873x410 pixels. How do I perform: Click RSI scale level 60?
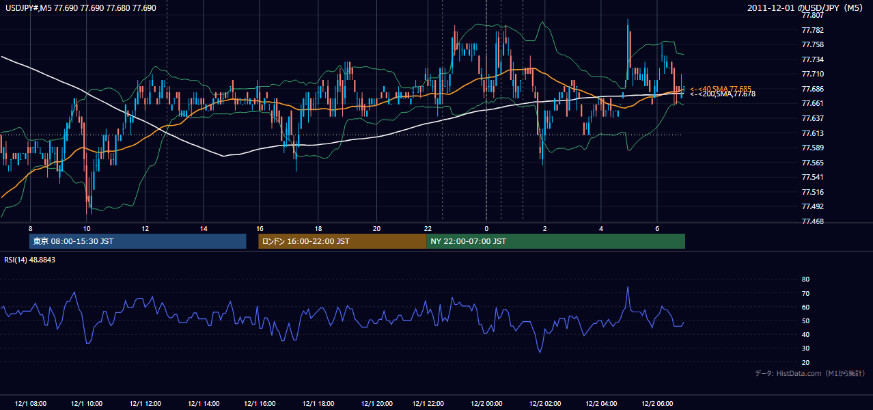click(806, 307)
